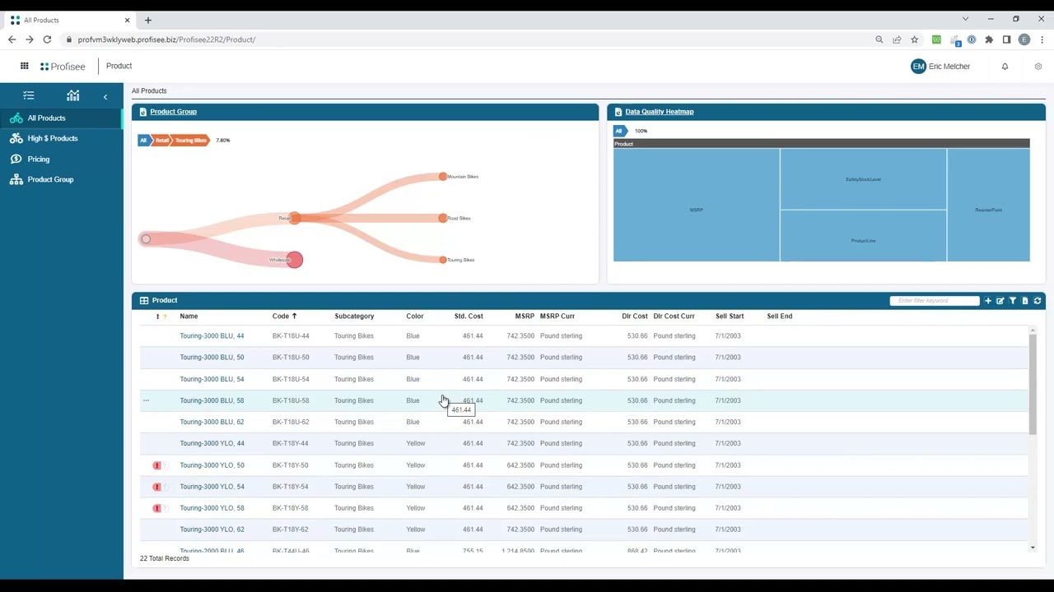Click the Profisee logo
The width and height of the screenshot is (1054, 592).
click(x=63, y=67)
